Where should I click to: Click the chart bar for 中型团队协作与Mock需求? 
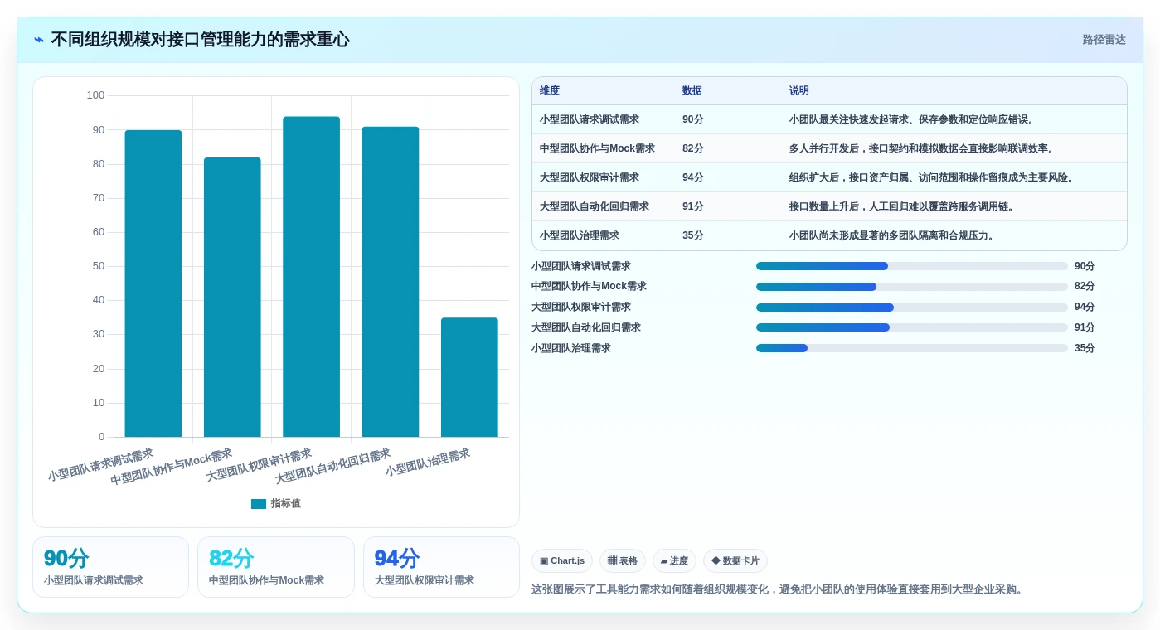(232, 297)
